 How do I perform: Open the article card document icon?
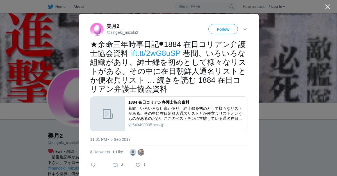[x=108, y=114]
